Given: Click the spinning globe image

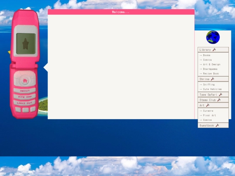Looking at the screenshot, I should pyautogui.click(x=213, y=37).
